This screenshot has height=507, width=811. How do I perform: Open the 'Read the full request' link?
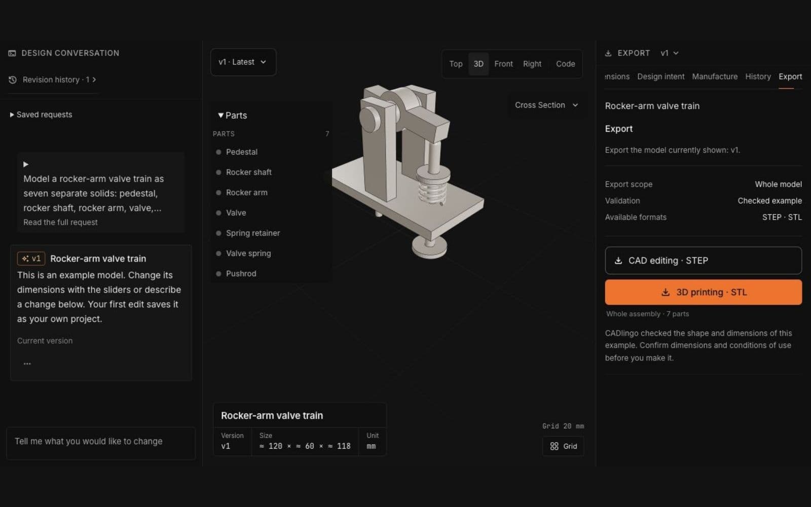(x=60, y=222)
